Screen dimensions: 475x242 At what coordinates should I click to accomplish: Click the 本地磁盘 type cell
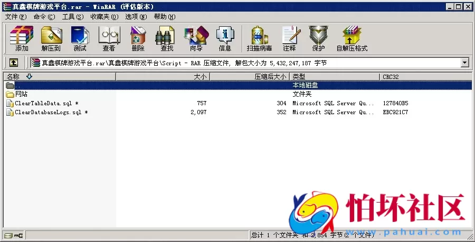click(x=305, y=86)
